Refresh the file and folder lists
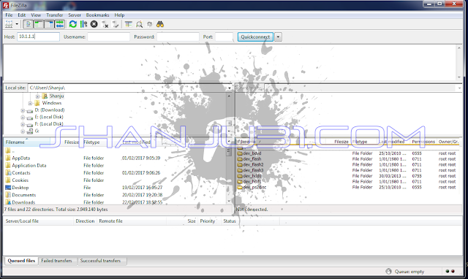468x279 pixels. tap(73, 24)
